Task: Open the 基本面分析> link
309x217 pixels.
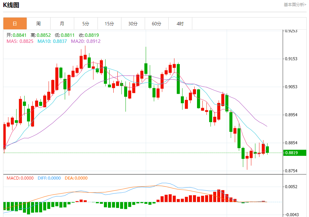Action: 295,4
